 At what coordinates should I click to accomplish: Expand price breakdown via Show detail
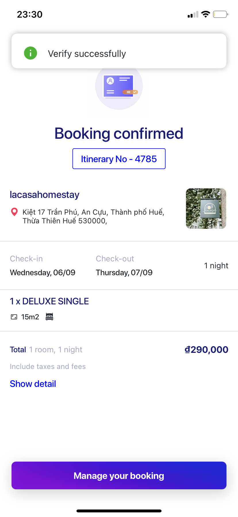pos(33,384)
